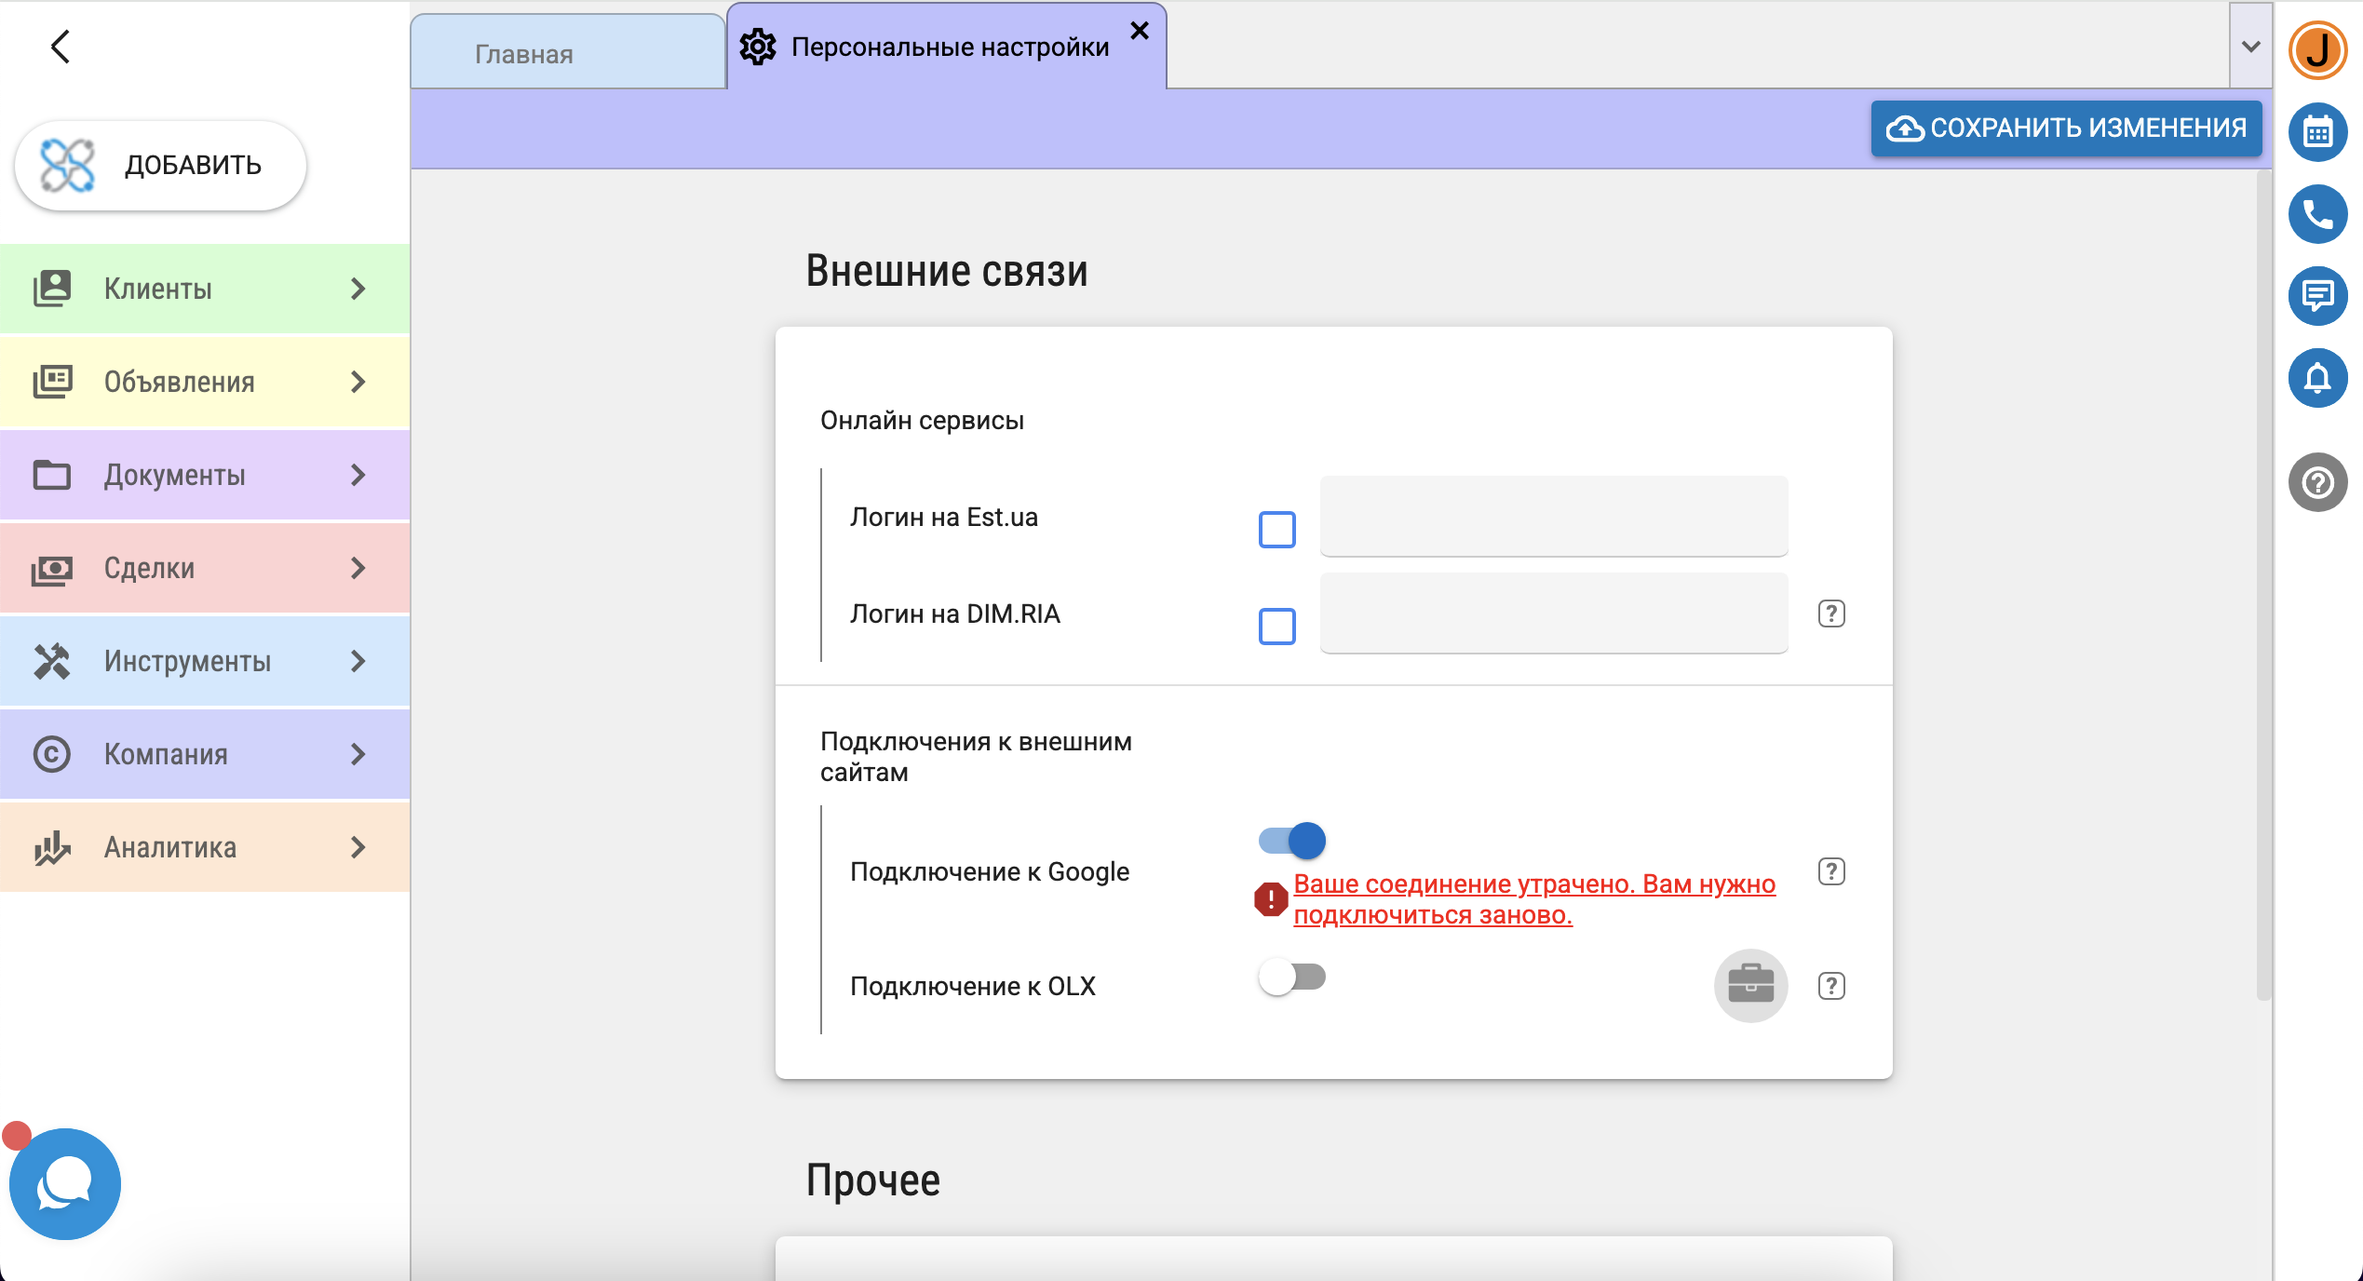The width and height of the screenshot is (2363, 1281).
Task: Click the OLX briefcase icon button
Action: 1750,985
